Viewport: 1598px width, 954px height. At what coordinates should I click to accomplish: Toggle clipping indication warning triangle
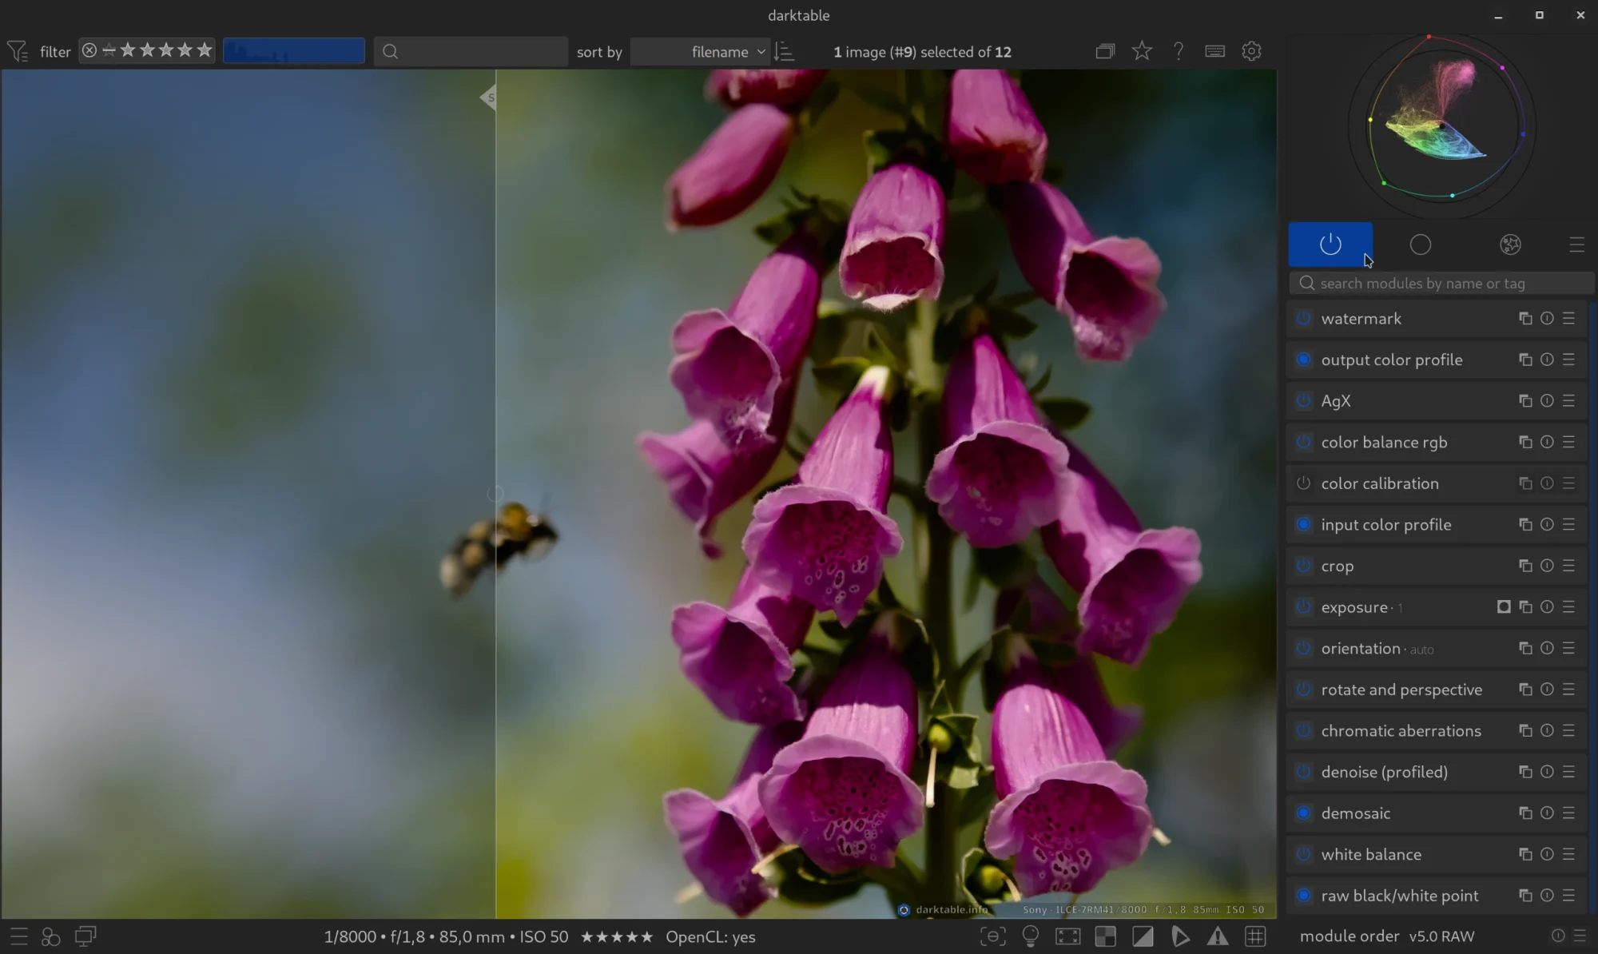1218,936
